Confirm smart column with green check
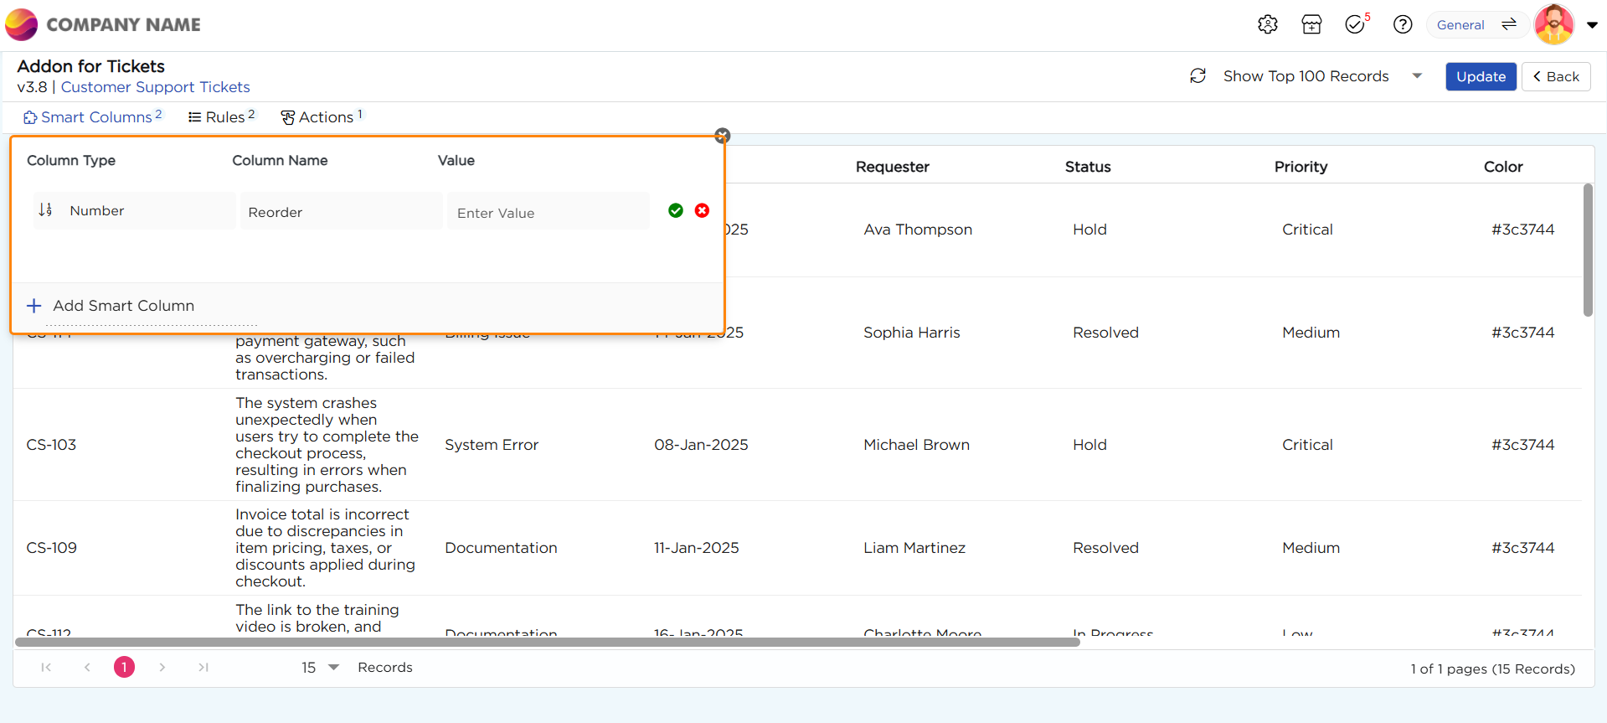This screenshot has height=723, width=1607. [x=676, y=211]
